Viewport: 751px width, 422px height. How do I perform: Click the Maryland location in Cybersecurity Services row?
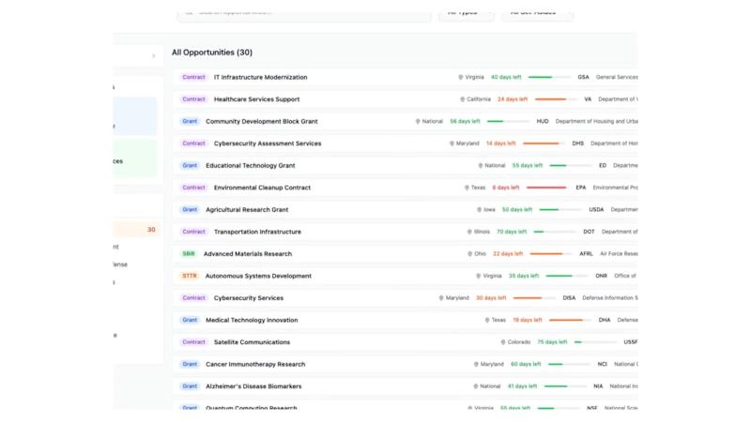[457, 298]
